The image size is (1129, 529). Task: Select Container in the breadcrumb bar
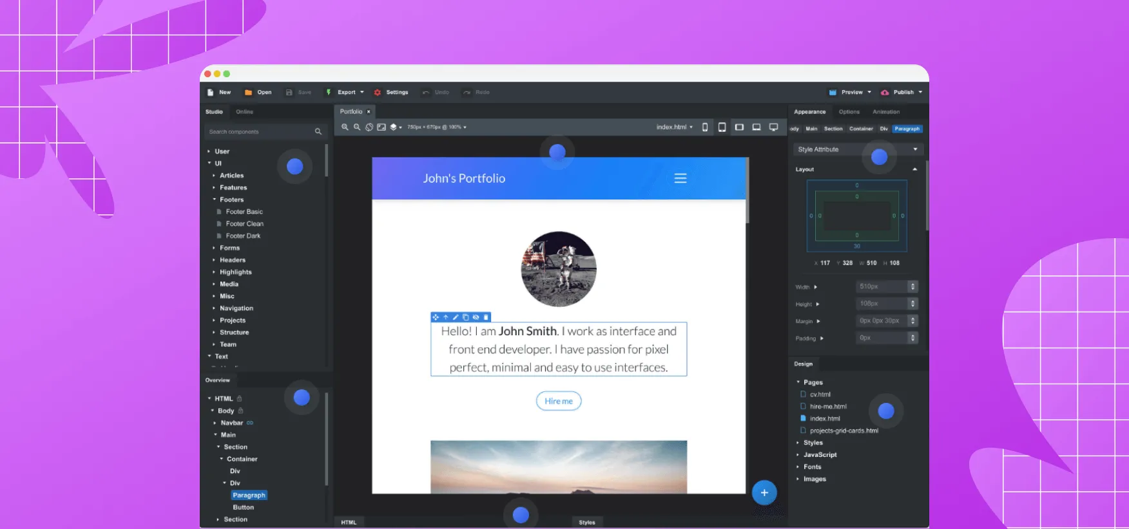tap(861, 129)
